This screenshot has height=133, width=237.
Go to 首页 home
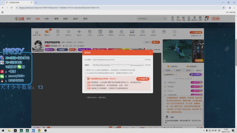coord(28,19)
